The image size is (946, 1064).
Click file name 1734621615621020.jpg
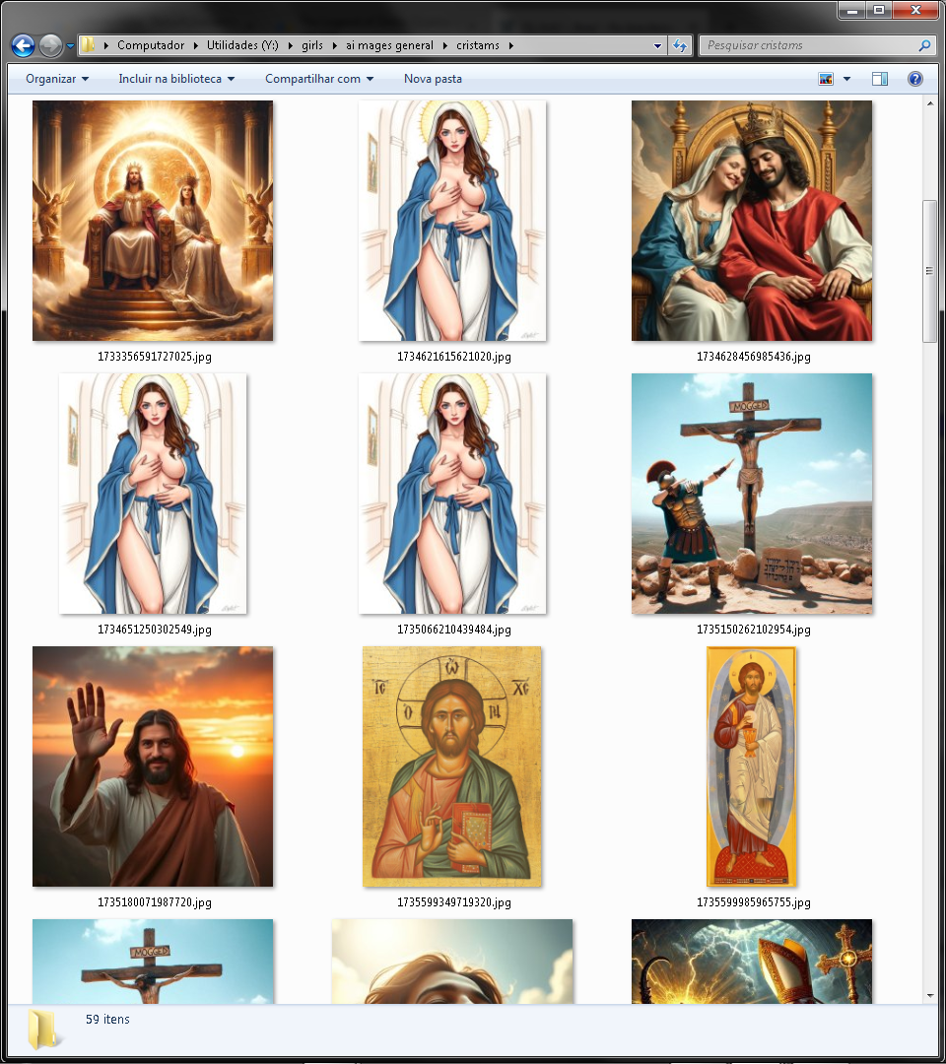454,357
